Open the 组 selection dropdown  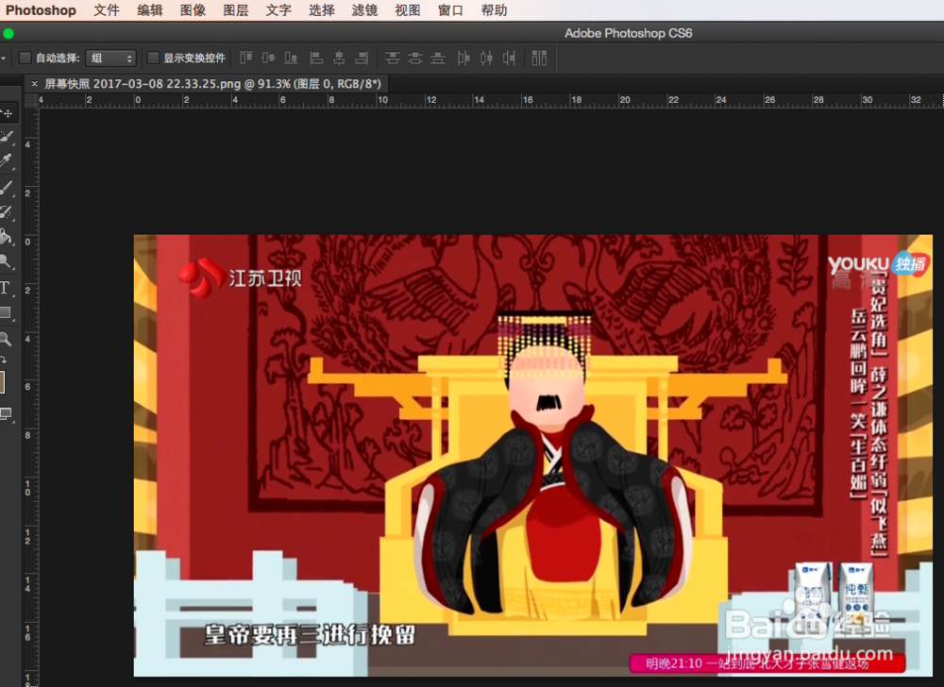(x=110, y=58)
